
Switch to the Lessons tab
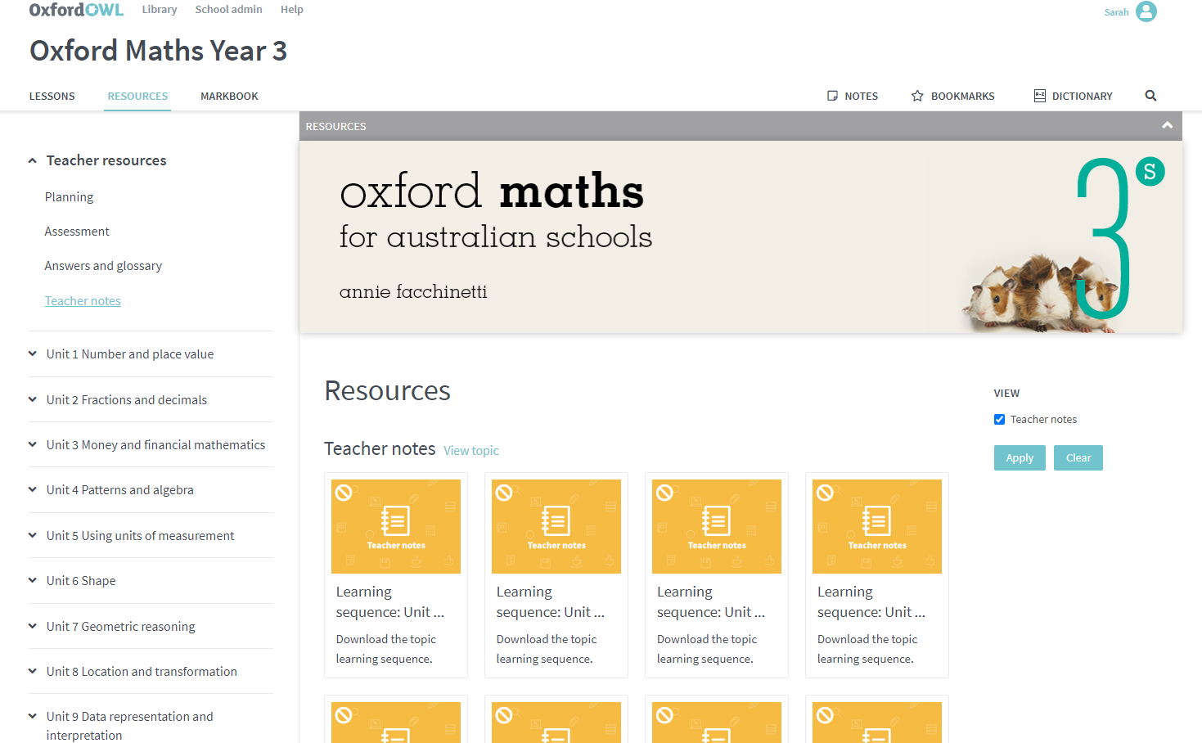click(52, 97)
